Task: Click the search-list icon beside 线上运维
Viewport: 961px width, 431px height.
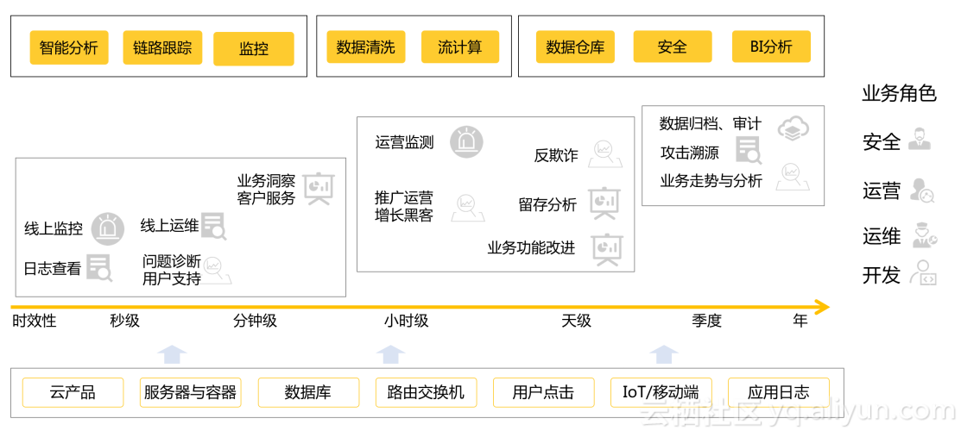Action: pyautogui.click(x=214, y=226)
